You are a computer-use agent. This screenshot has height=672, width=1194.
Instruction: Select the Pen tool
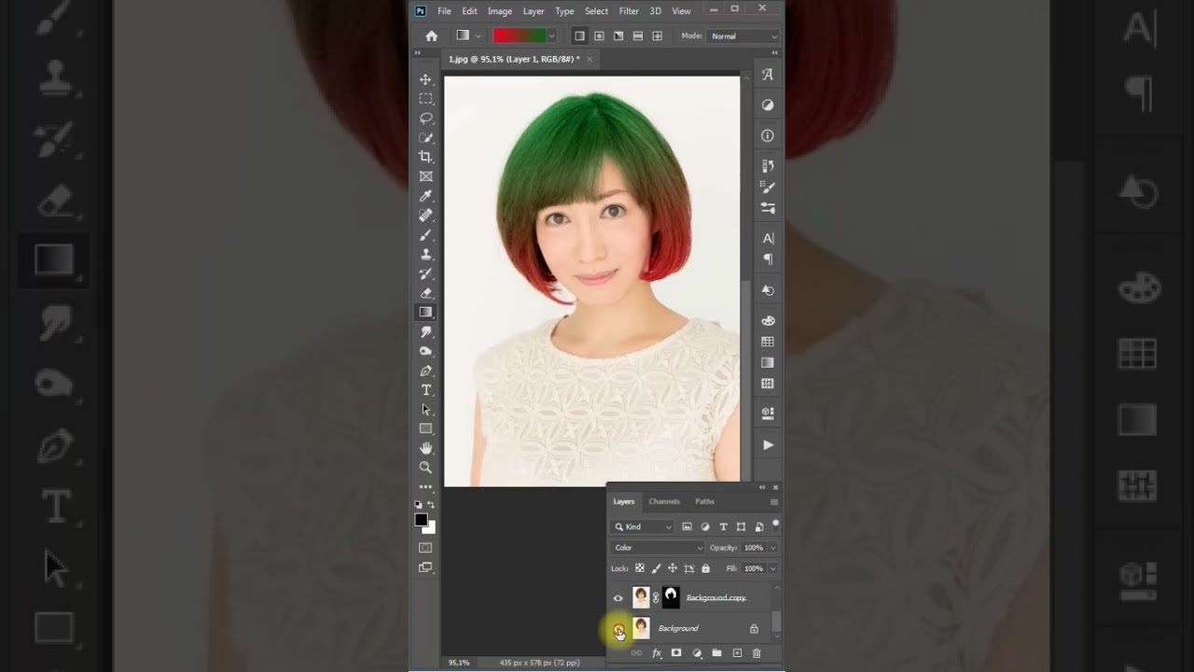[x=425, y=371]
